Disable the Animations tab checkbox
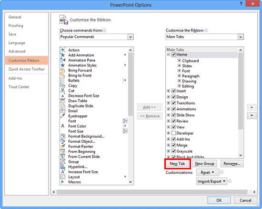262x209 pixels. (173, 109)
